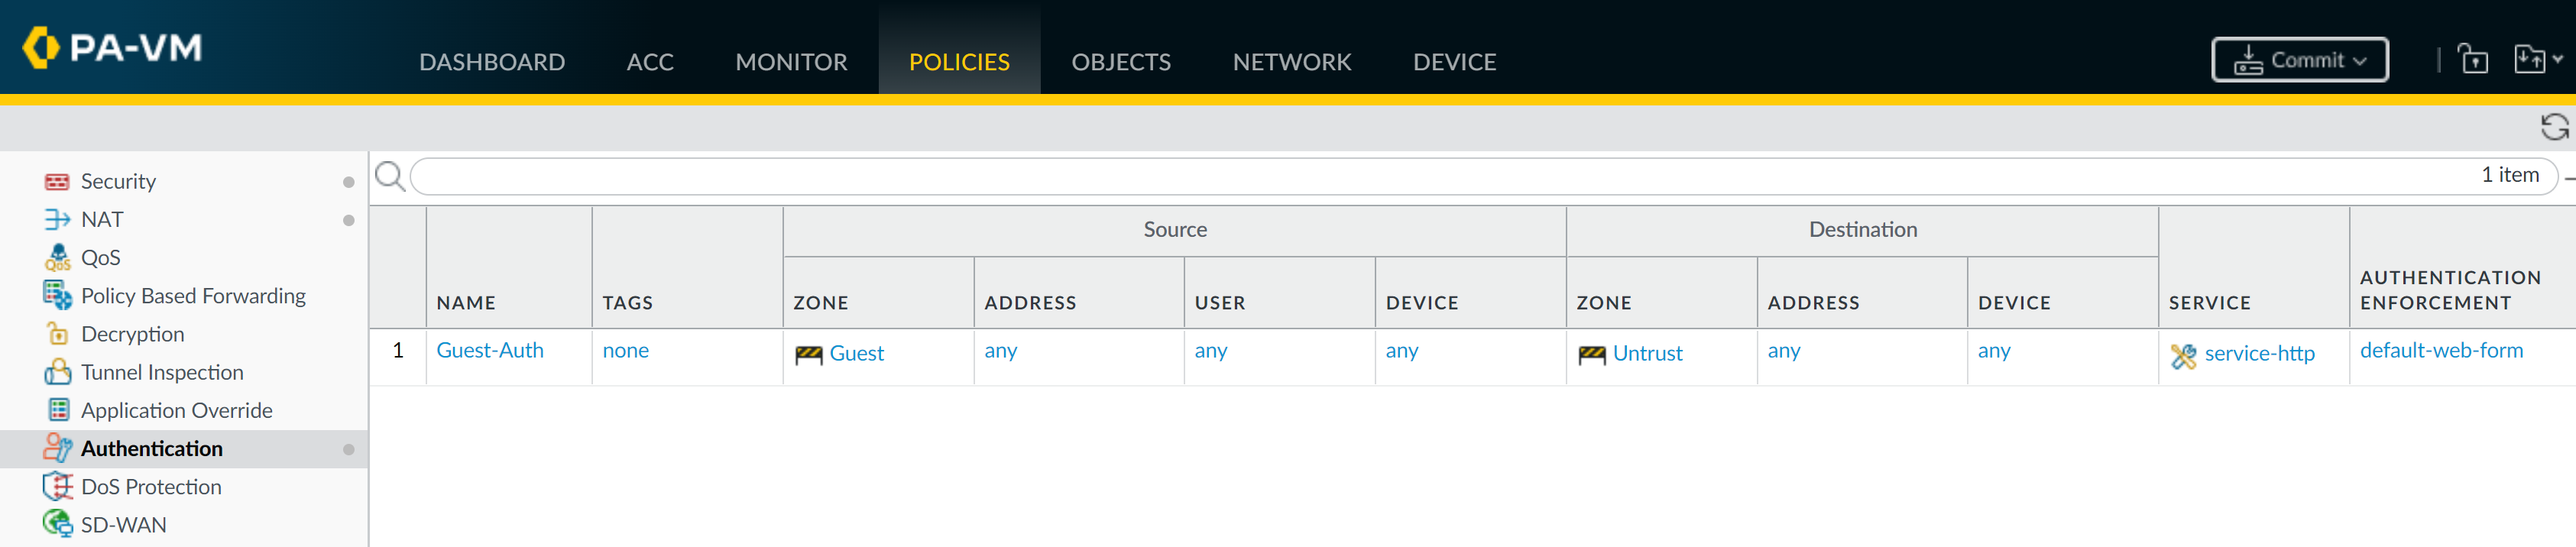Open Decryption via its lock icon

point(57,333)
